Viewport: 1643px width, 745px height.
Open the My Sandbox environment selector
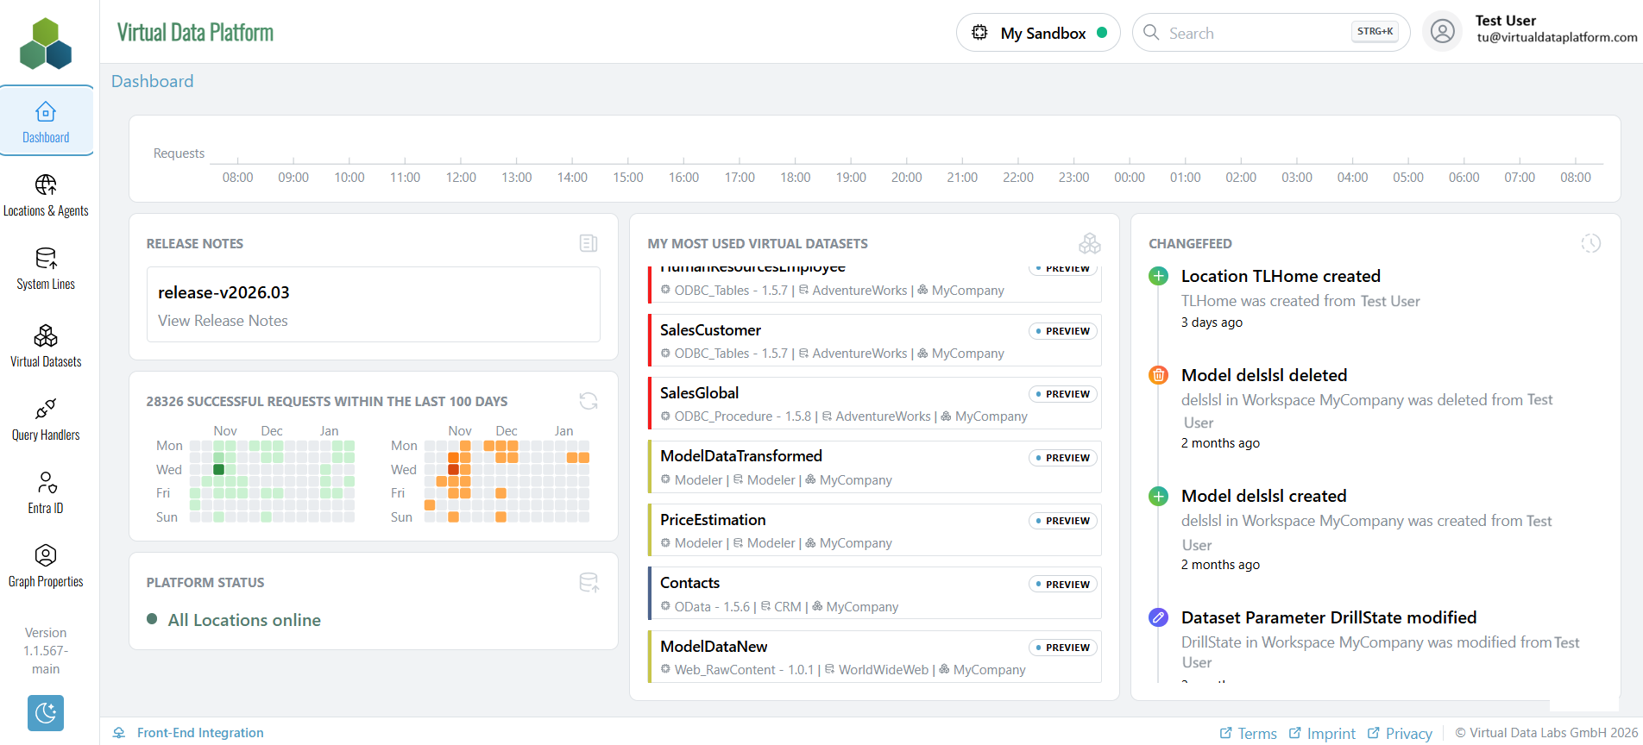(x=1038, y=33)
